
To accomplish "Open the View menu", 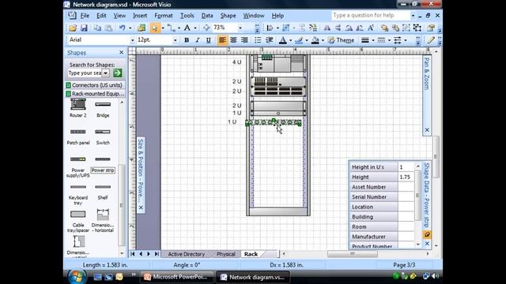I will [119, 16].
